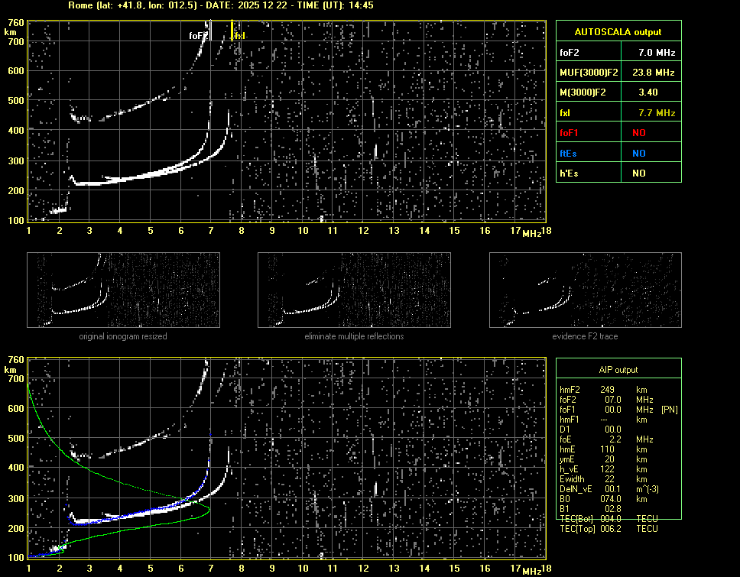Click the MHz axis label of lower ionogram

532,570
